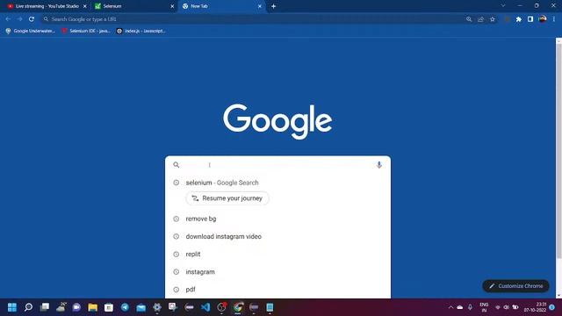Viewport: 562px width, 316px height.
Task: Start voice search with microphone icon
Action: tap(378, 165)
